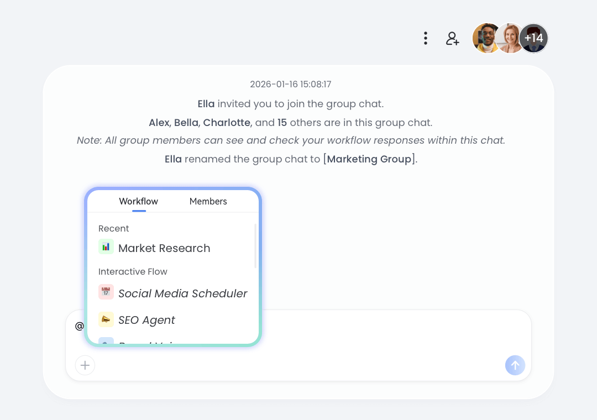
Task: Click the avatar of man in yellow
Action: [x=485, y=38]
